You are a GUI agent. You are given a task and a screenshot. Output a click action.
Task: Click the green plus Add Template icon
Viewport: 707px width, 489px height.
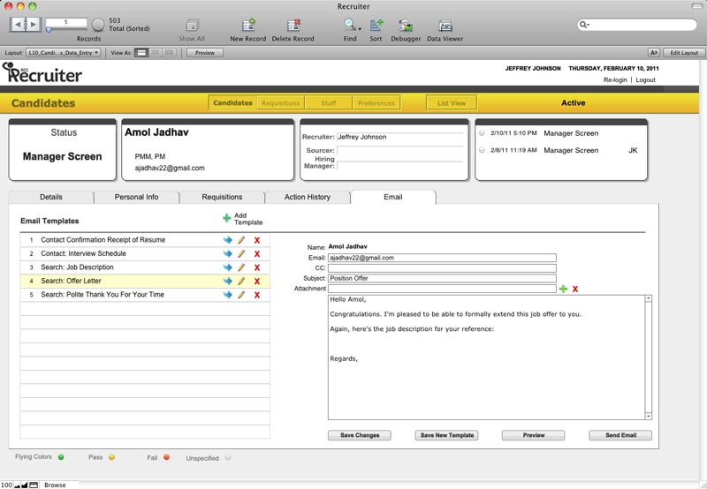pyautogui.click(x=227, y=218)
